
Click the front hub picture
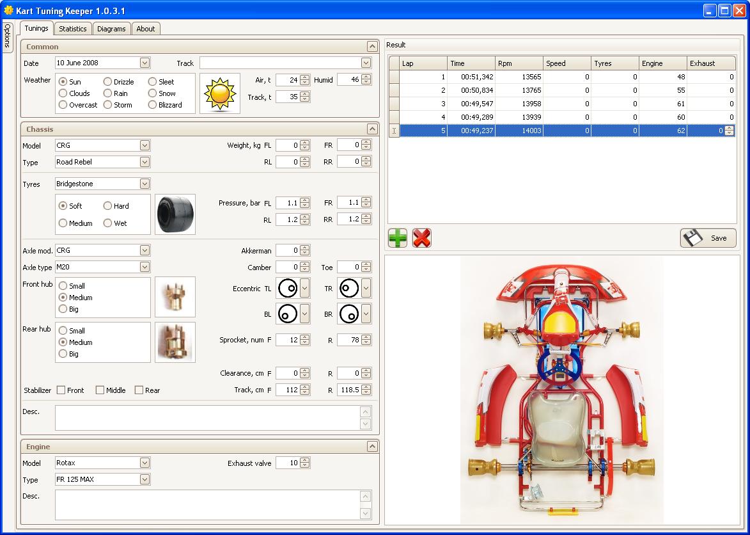click(x=175, y=298)
